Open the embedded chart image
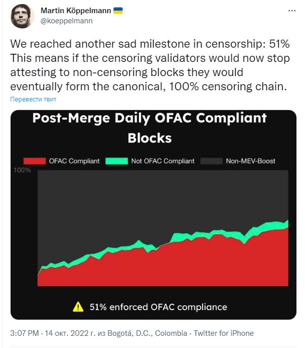The width and height of the screenshot is (305, 348). coord(154,215)
